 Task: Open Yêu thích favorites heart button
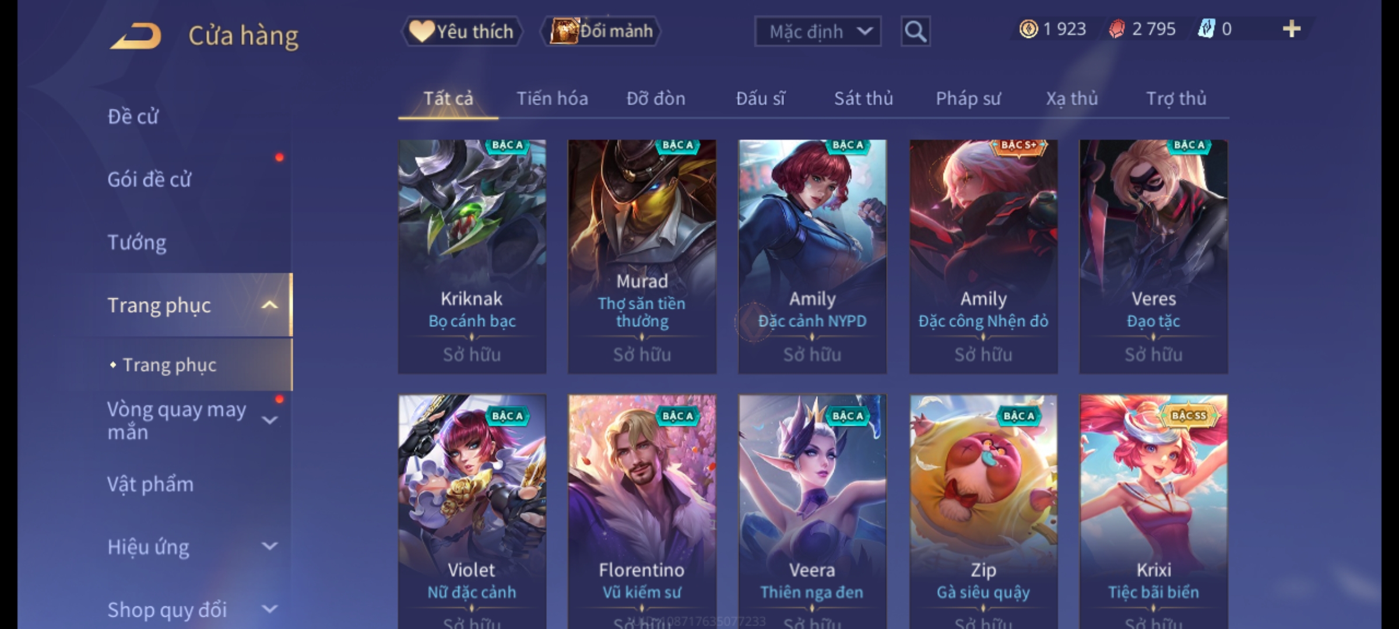point(462,31)
